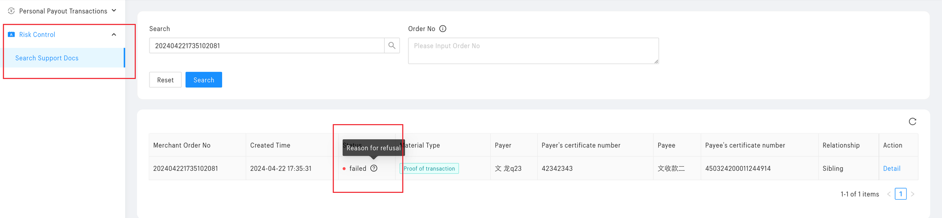The image size is (942, 218).
Task: Click merchant order number 202404221735102081 cell
Action: (x=185, y=169)
